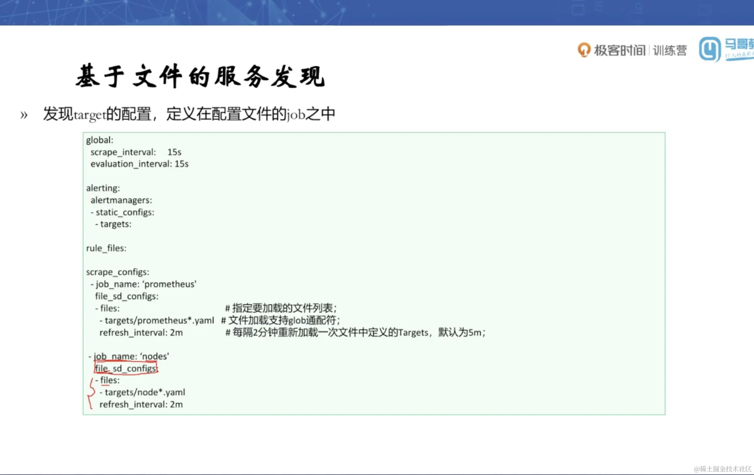Viewport: 754px width, 475px height.
Task: Click the orange Geek Time logo icon
Action: [584, 50]
